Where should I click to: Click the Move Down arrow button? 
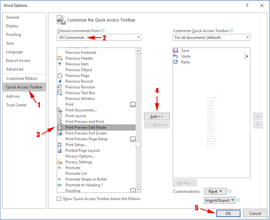(x=258, y=125)
